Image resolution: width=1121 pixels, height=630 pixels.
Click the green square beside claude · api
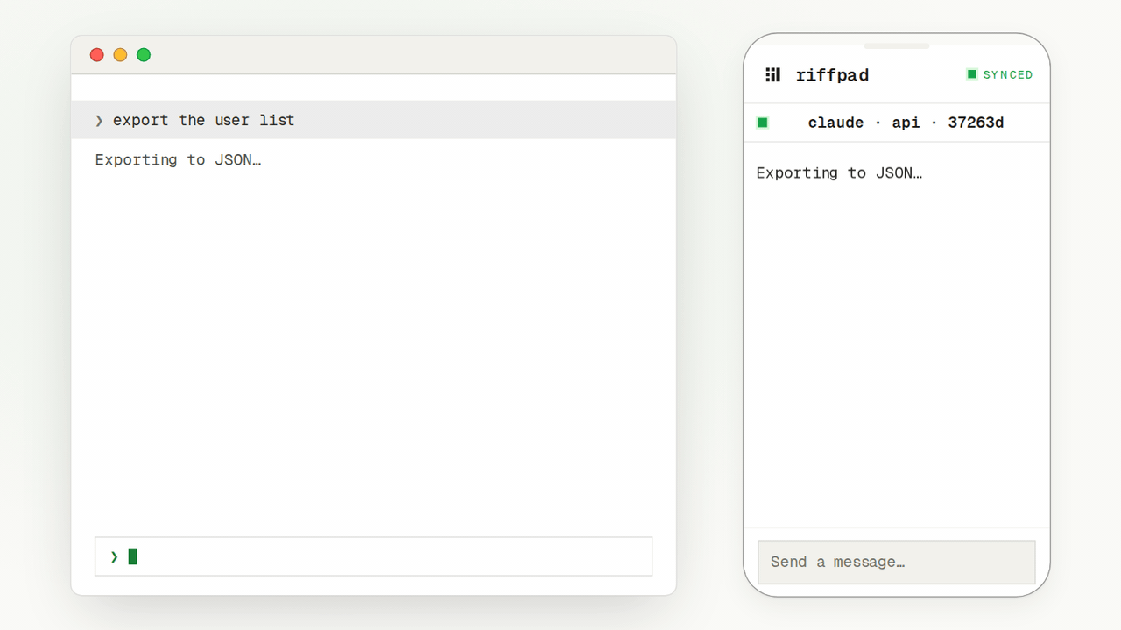click(763, 122)
